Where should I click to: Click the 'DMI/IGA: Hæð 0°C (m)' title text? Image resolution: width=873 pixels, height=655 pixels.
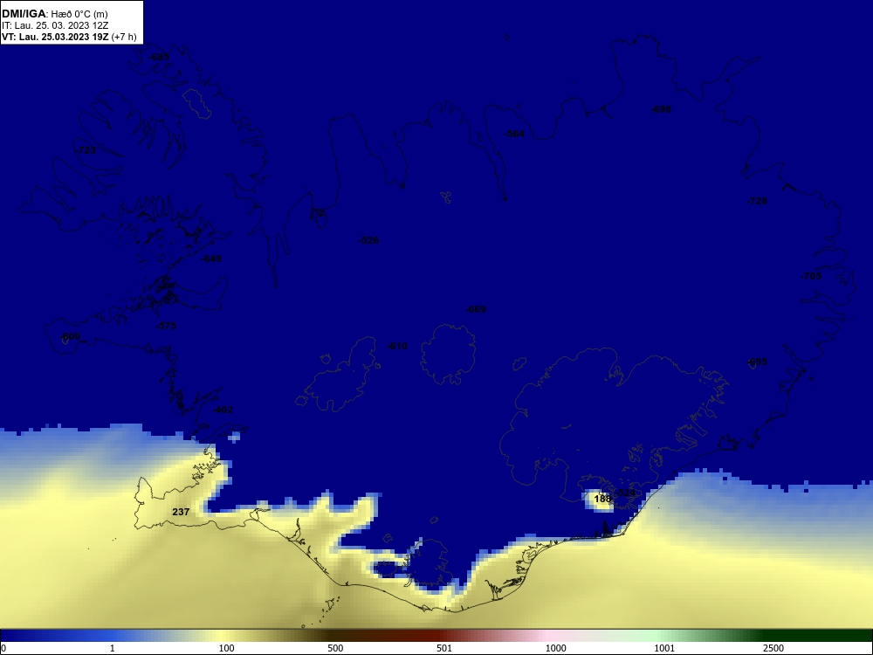(54, 14)
